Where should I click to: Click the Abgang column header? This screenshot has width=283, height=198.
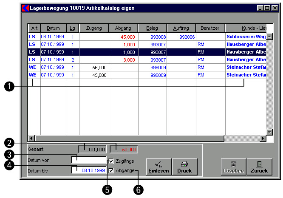tap(123, 28)
